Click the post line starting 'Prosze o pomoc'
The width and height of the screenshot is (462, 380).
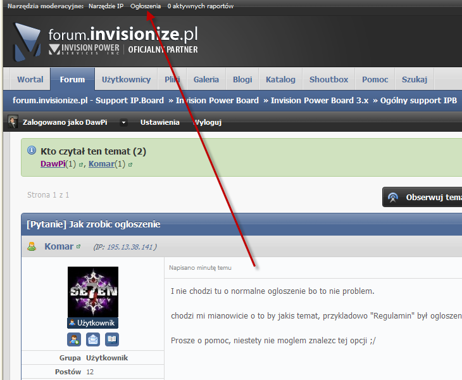click(x=273, y=341)
